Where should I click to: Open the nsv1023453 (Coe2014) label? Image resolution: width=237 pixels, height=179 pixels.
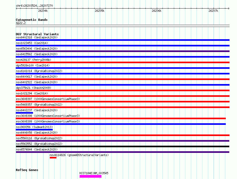[32, 43]
